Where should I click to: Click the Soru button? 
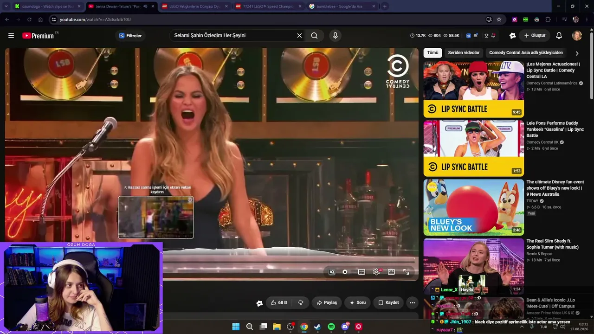coord(358,302)
